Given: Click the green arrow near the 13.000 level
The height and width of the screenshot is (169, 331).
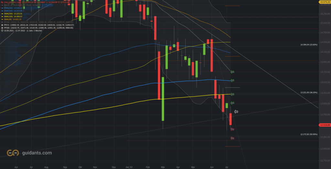Looking at the screenshot, I should tap(232, 103).
